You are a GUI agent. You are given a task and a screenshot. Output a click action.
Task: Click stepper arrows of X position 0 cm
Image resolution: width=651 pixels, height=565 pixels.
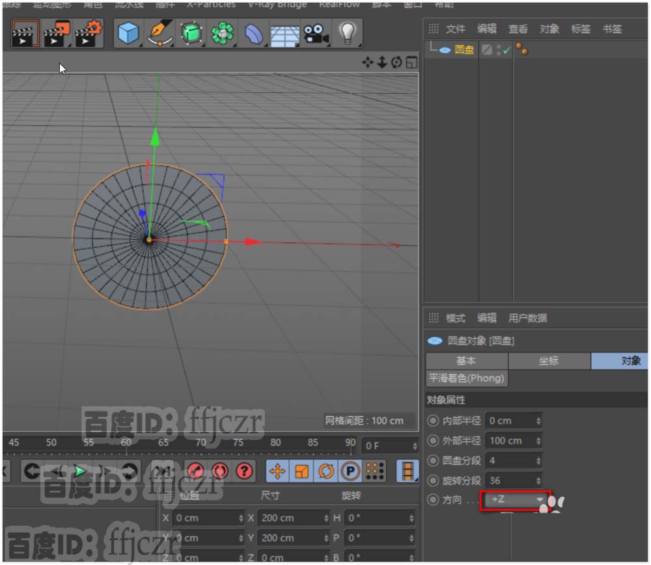pyautogui.click(x=241, y=518)
